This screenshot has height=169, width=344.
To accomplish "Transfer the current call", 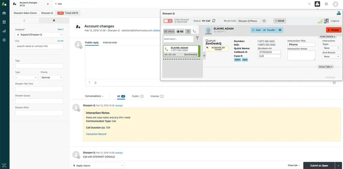I will pos(270,30).
